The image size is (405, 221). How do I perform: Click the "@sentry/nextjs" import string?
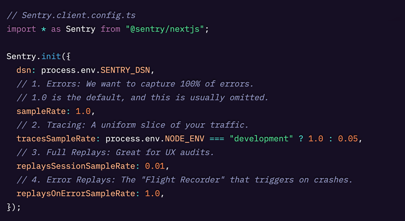coord(165,29)
